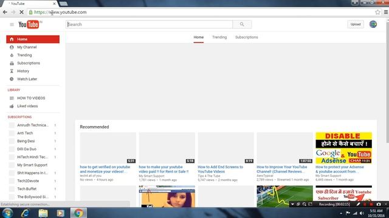Select Home in the sidebar

(33, 39)
